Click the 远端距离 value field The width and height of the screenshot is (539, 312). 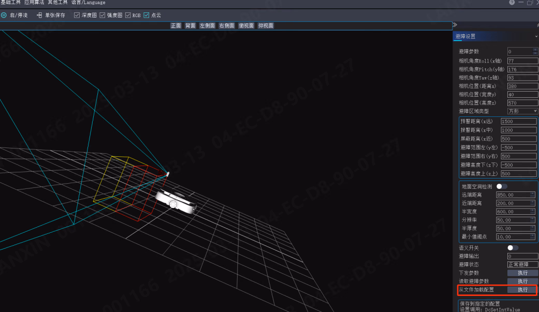515,195
